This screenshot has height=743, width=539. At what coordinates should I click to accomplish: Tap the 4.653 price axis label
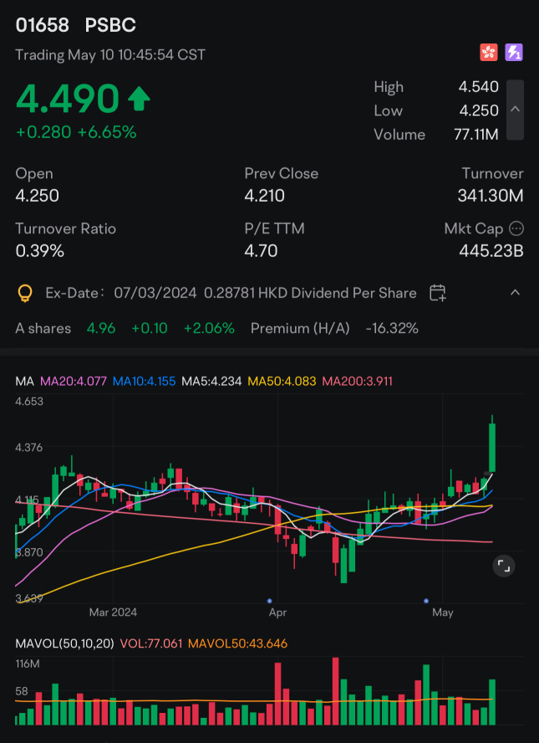[x=29, y=402]
